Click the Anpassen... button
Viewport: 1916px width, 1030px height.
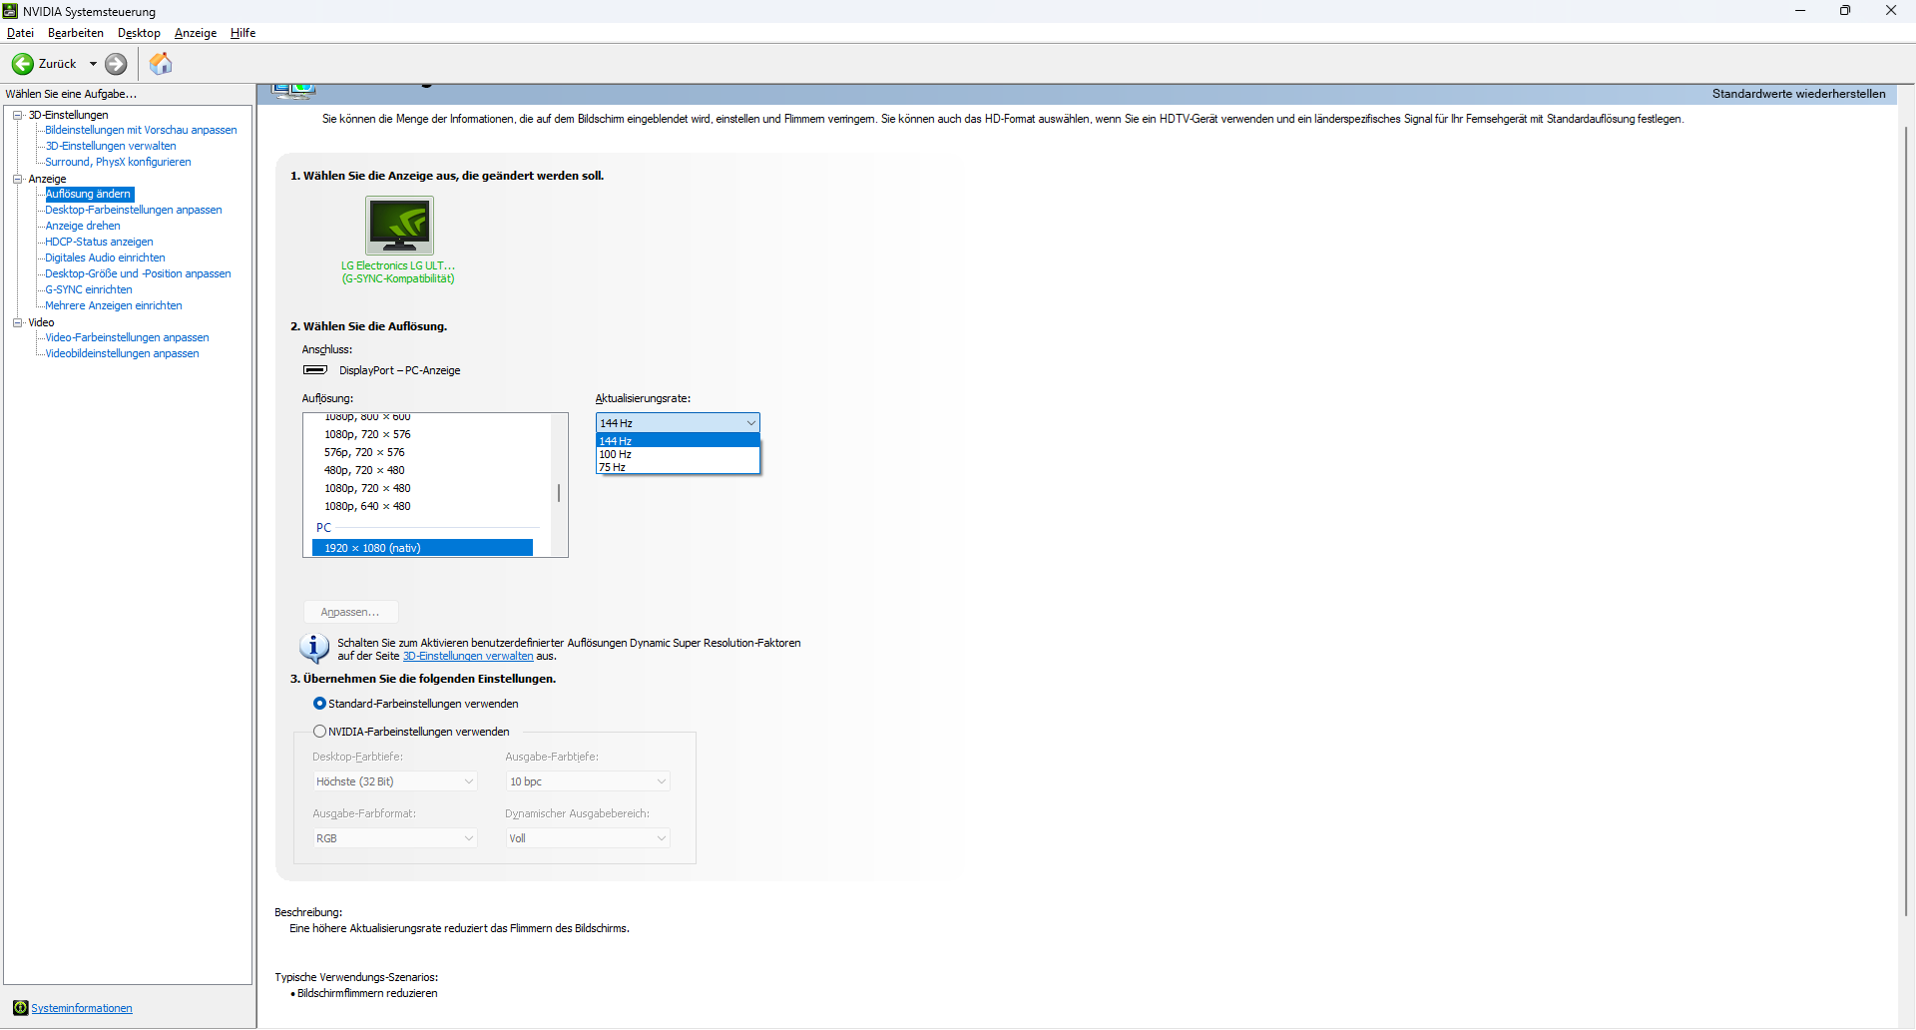350,612
